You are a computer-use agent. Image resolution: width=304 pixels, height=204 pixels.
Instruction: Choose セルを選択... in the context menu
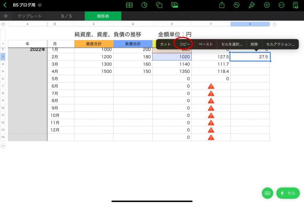[x=232, y=44]
